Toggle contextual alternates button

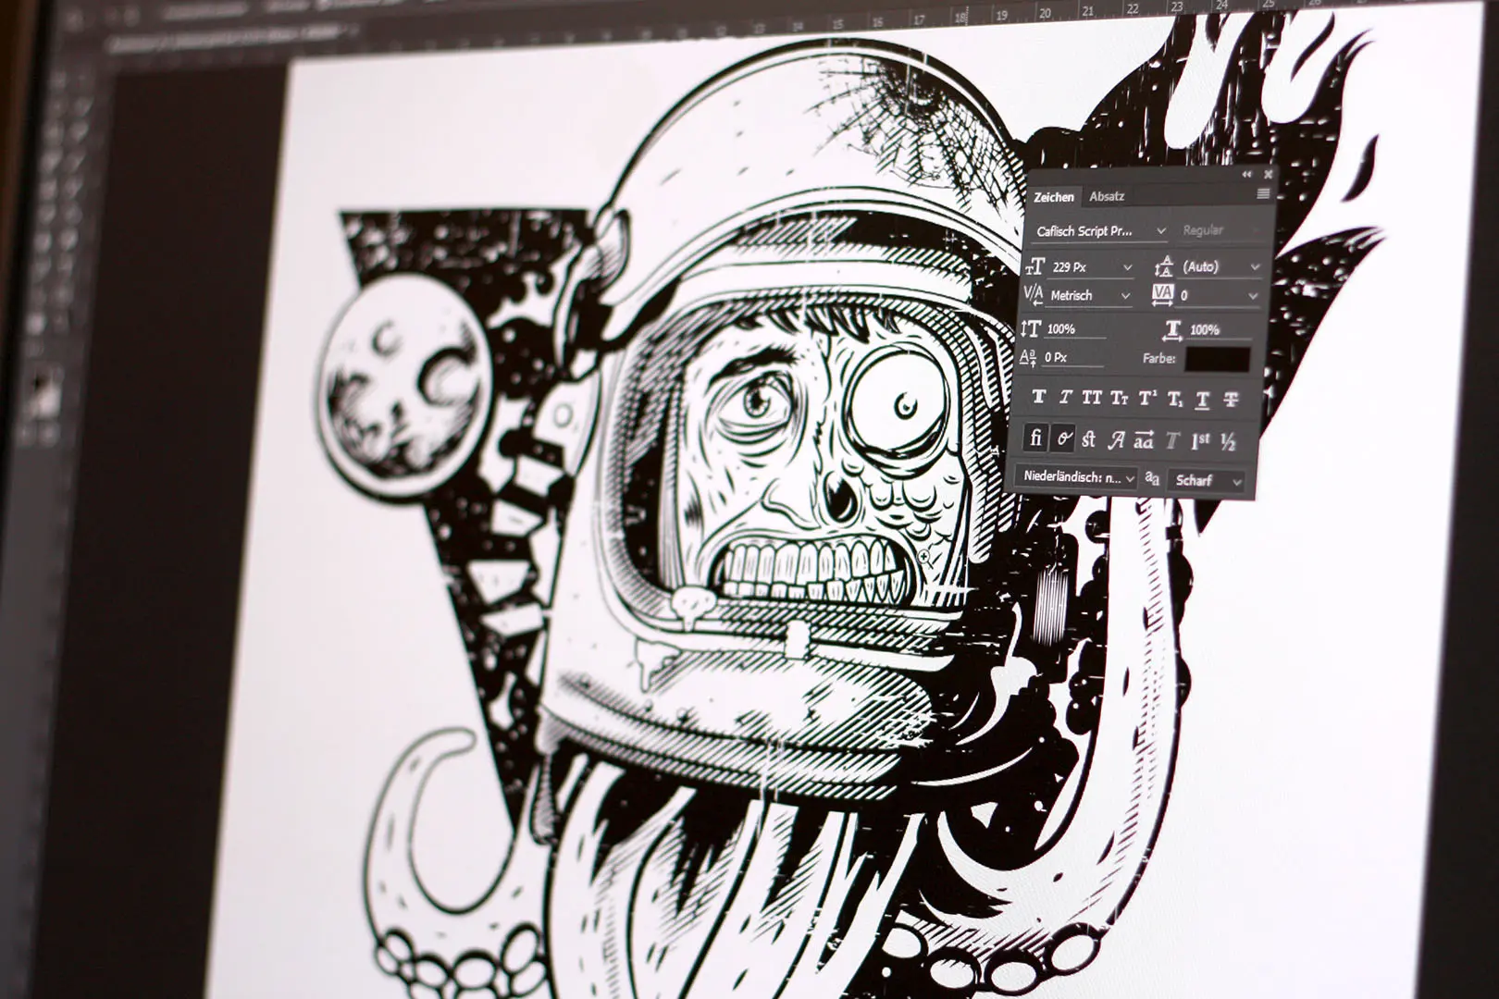[x=1063, y=438]
